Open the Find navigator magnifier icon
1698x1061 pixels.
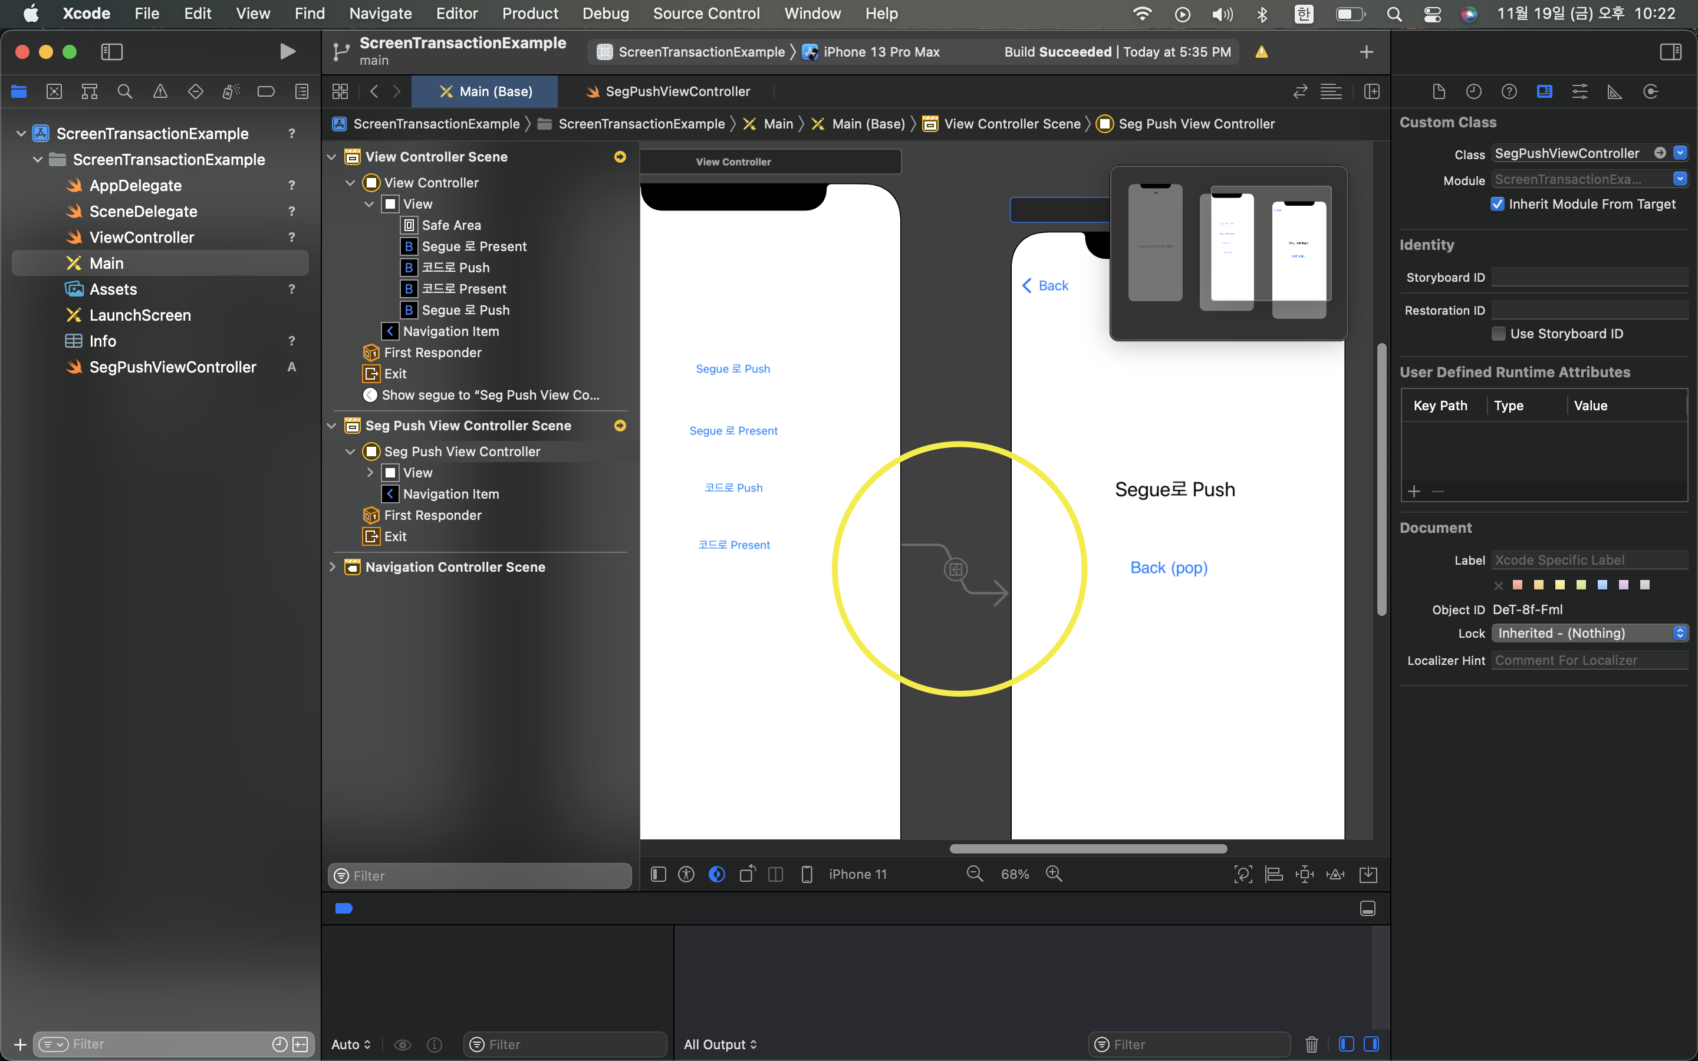125,91
